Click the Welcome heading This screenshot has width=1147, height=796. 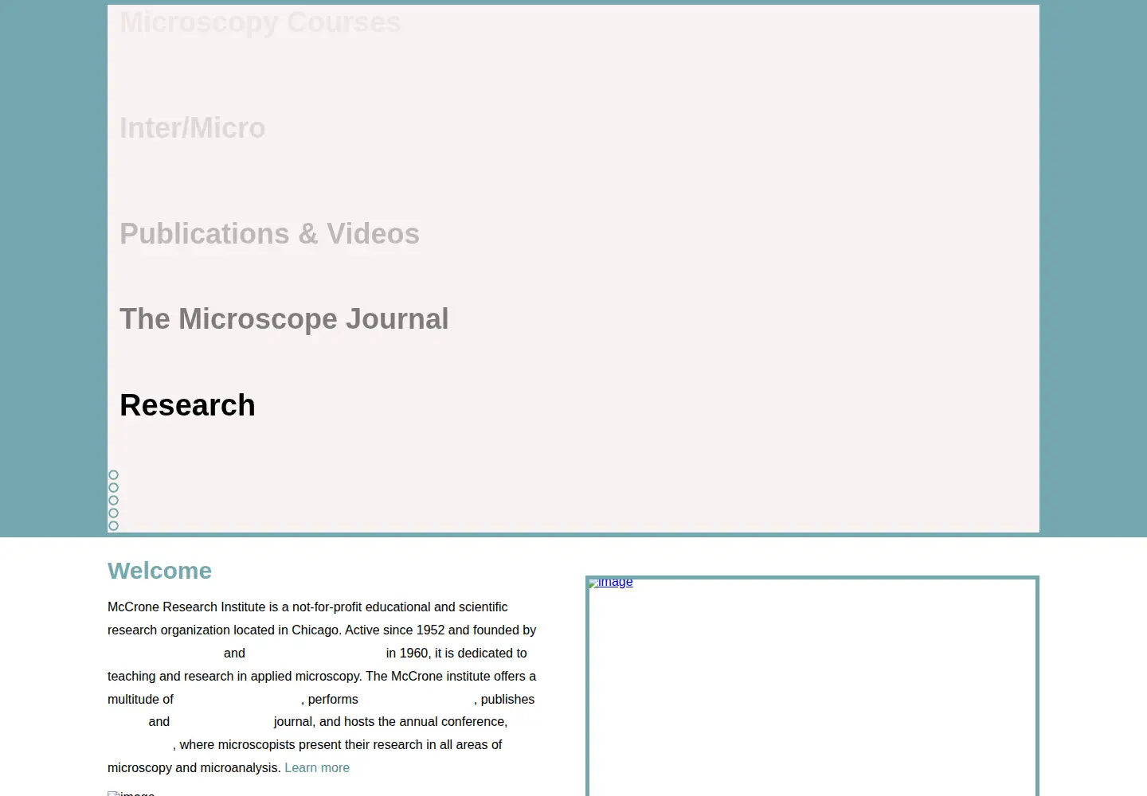tap(159, 571)
